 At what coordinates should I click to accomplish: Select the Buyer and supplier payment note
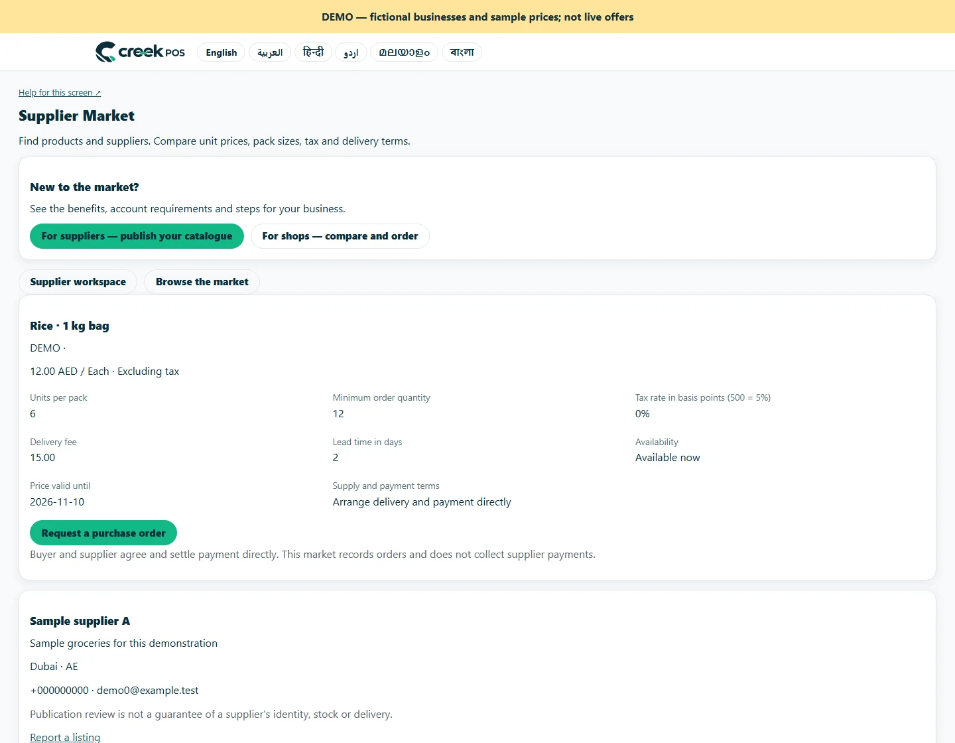(312, 555)
